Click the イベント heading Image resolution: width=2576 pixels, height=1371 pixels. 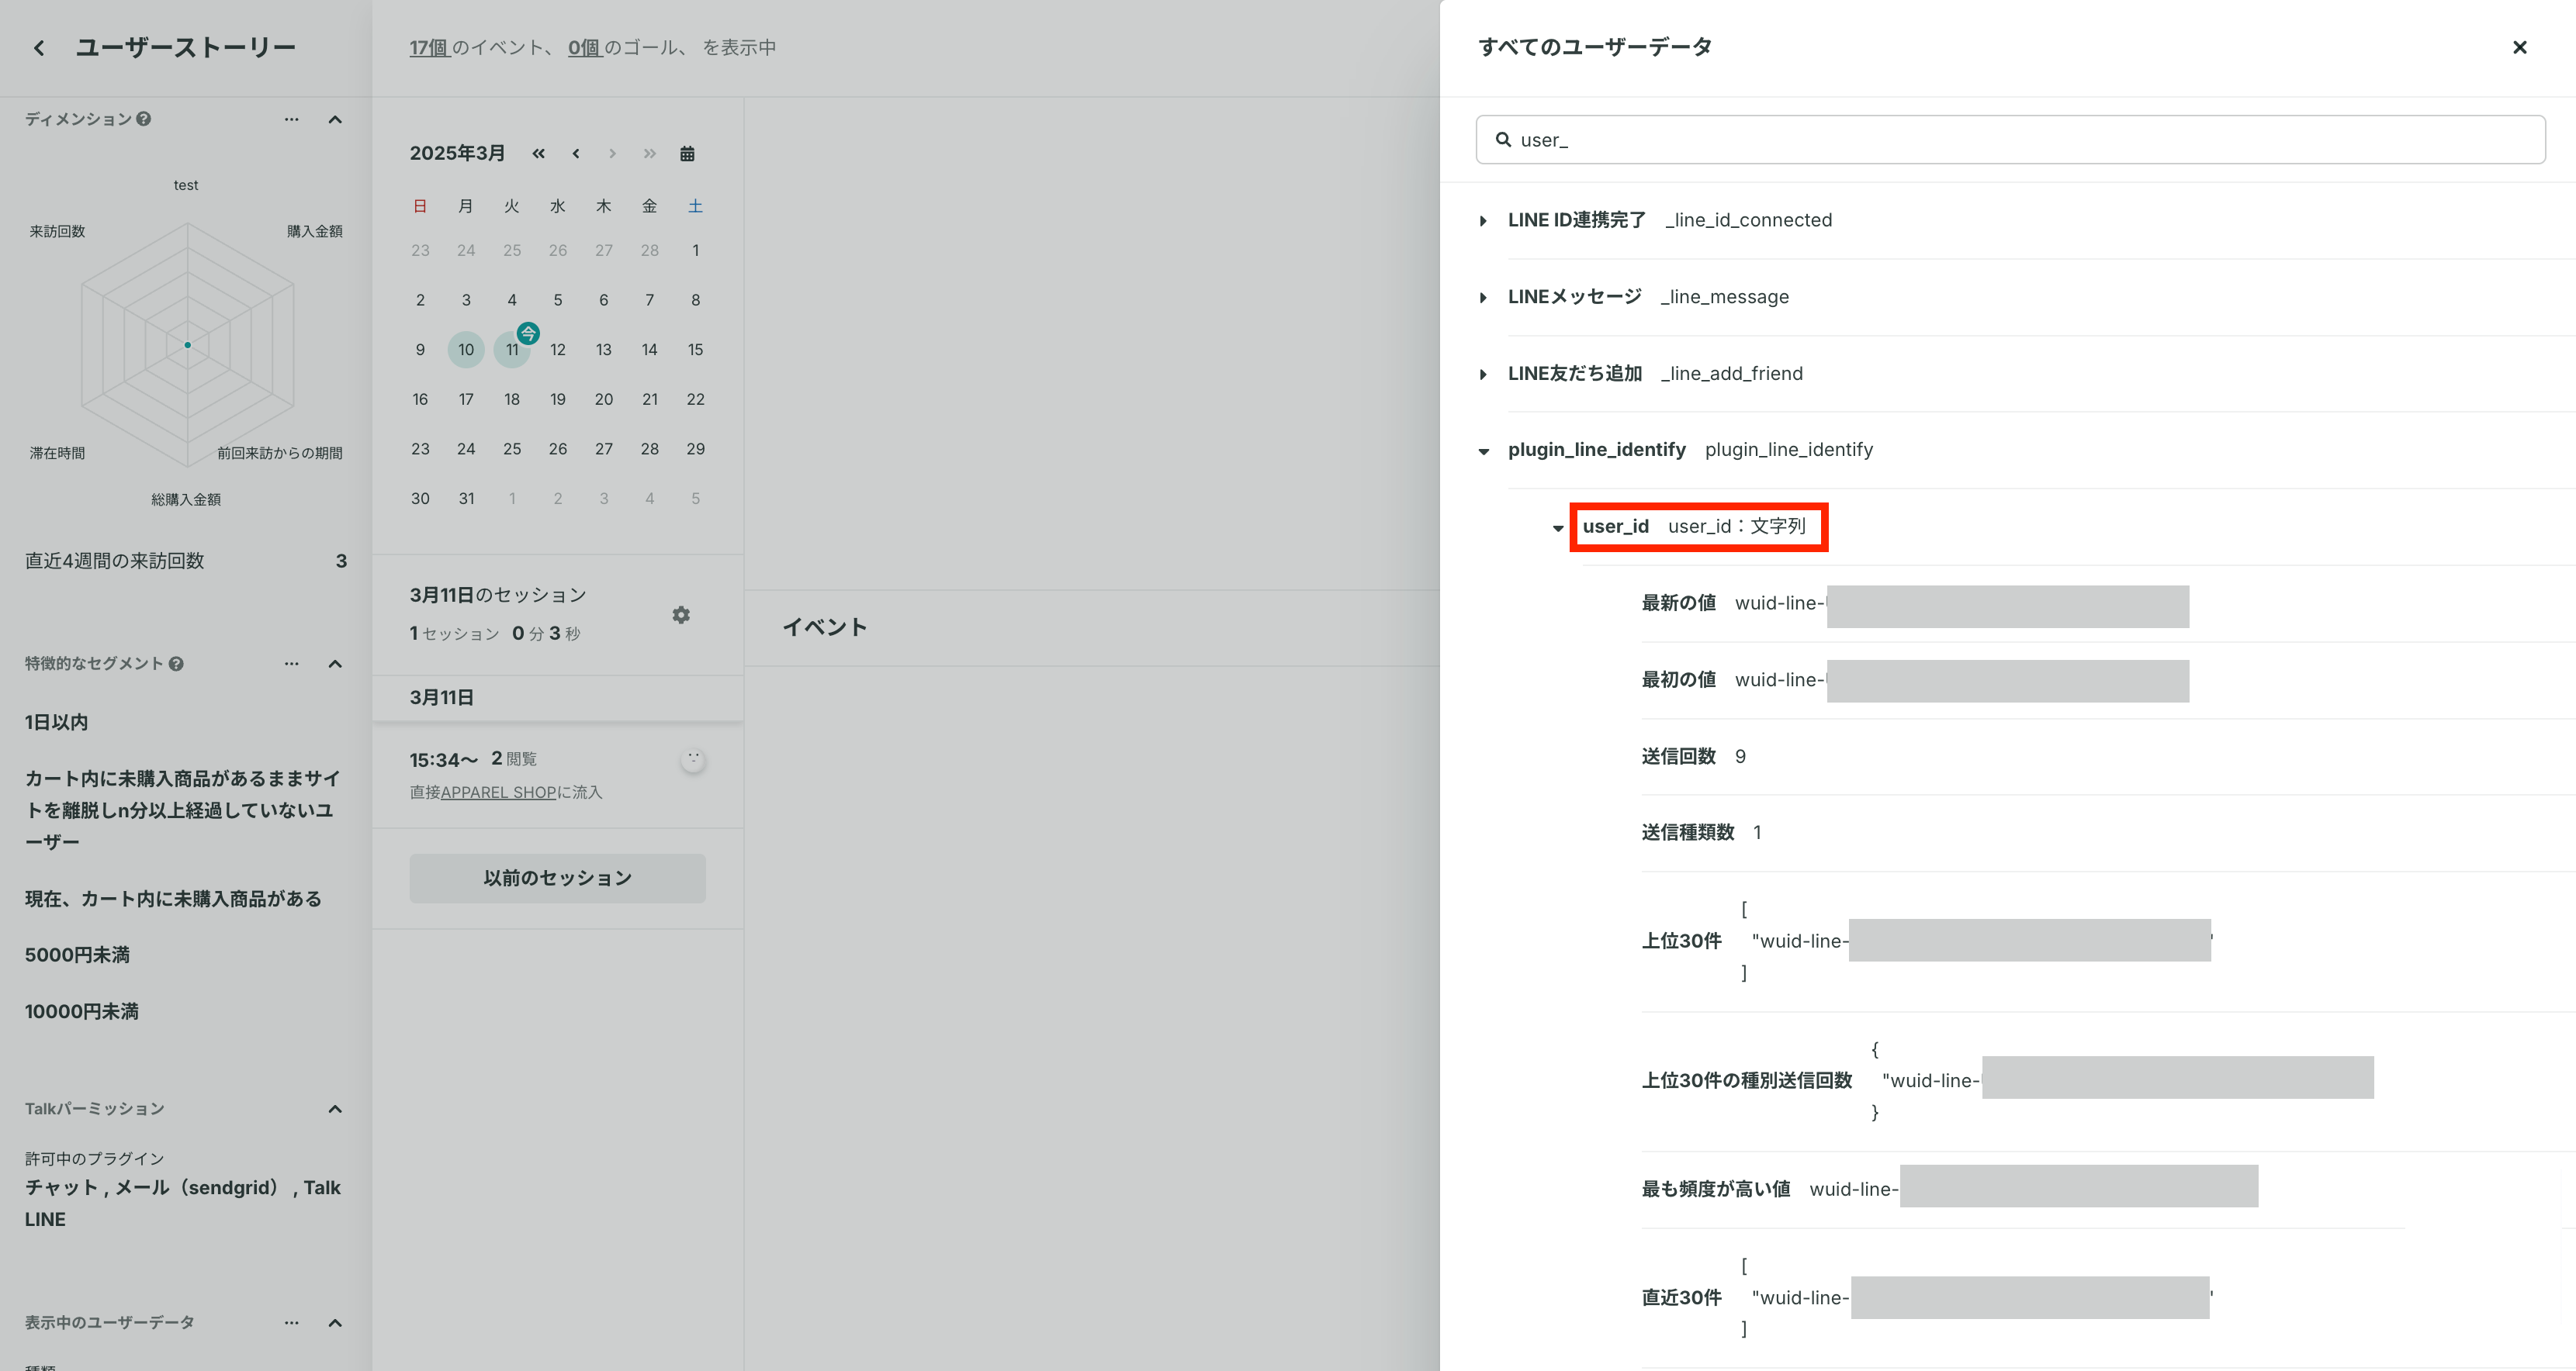[x=824, y=627]
